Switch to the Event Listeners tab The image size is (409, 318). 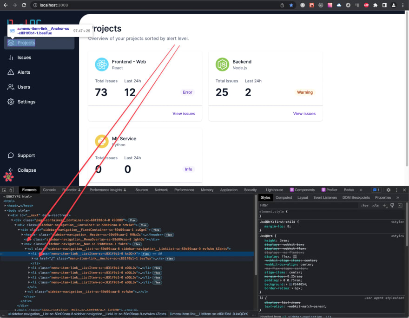(325, 198)
